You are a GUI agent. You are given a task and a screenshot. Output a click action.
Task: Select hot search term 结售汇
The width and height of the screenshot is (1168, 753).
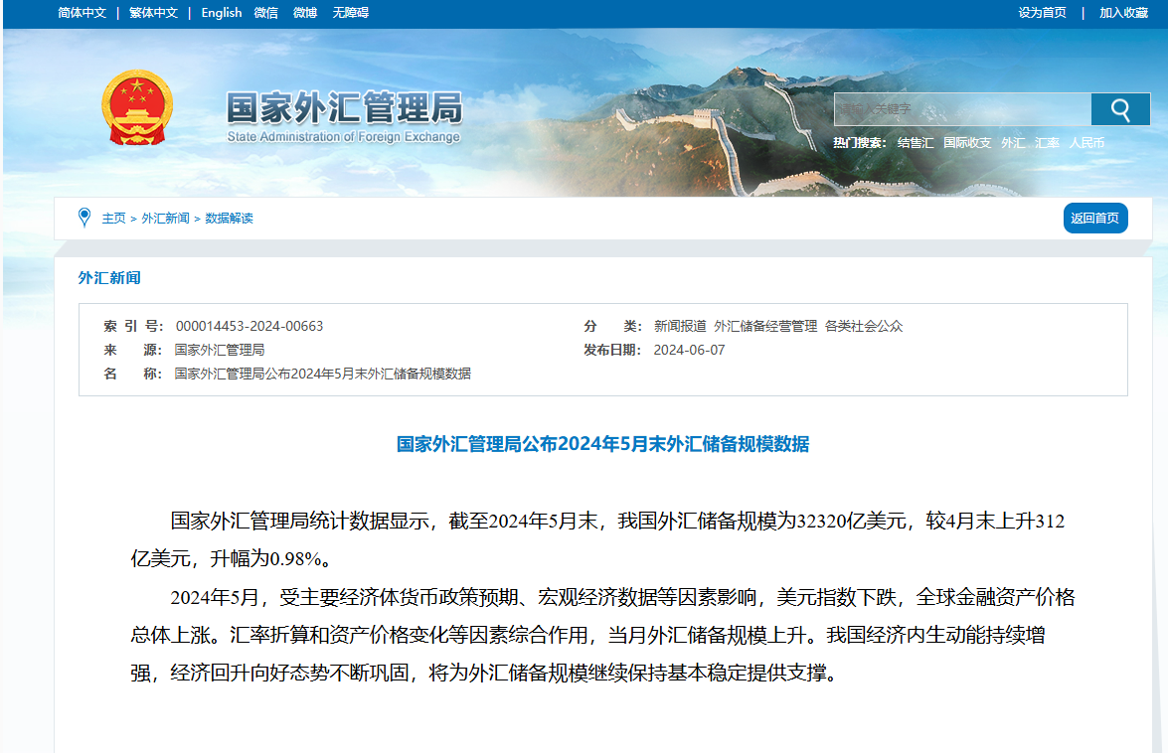915,143
